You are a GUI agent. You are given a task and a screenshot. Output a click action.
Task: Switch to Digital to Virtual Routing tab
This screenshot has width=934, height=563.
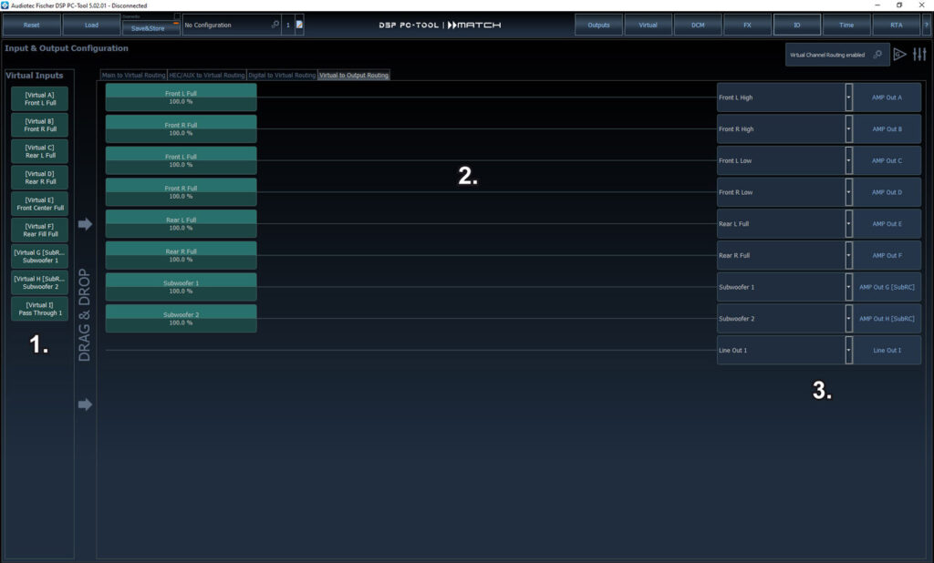click(282, 75)
